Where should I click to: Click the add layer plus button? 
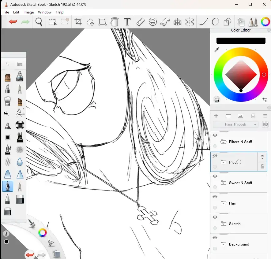click(x=216, y=116)
